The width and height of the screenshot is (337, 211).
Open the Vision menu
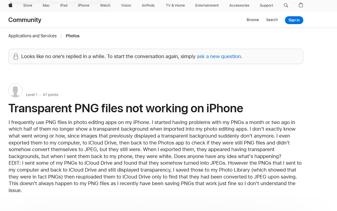tap(126, 5)
